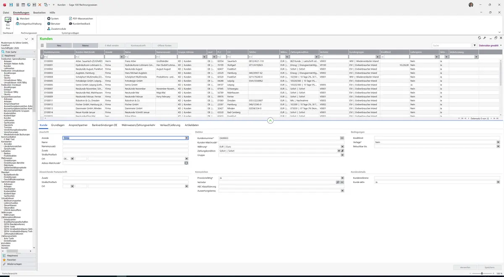Click the Verwerfen button
The image size is (504, 277).
(465, 267)
